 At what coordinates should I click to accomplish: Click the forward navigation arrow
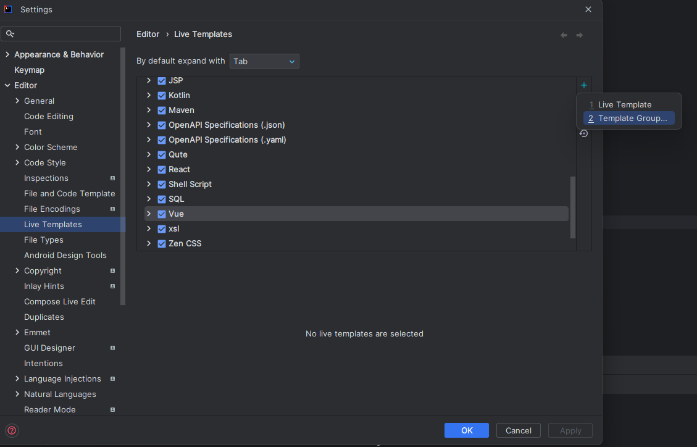pos(580,35)
